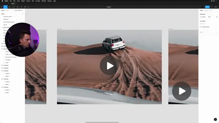Select the Frame tool
Image resolution: width=219 pixels, height=123 pixels.
(x=9, y=7)
